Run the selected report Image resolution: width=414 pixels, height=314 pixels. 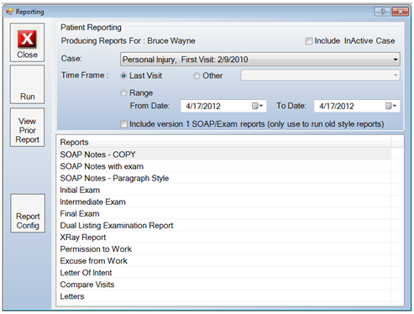coord(27,85)
